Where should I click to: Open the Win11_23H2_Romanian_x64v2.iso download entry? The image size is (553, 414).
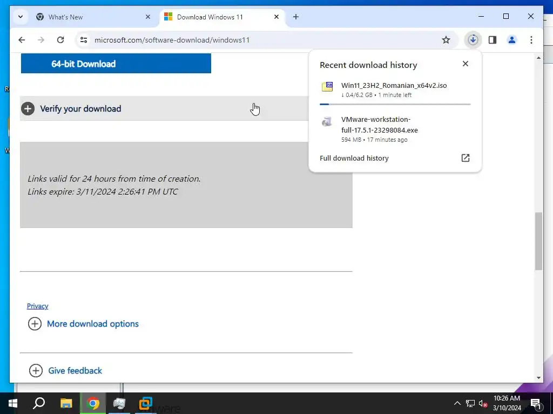[395, 90]
